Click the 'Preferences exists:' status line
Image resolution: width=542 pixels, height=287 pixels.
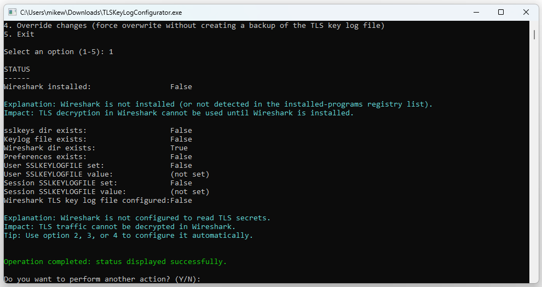45,157
